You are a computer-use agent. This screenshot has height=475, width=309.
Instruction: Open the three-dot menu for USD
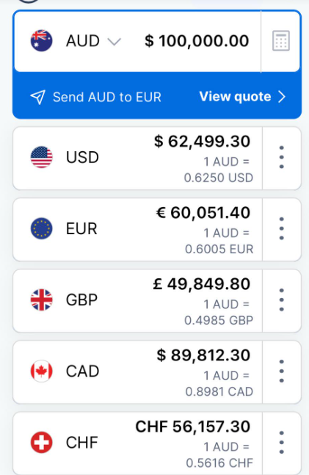[x=281, y=157]
